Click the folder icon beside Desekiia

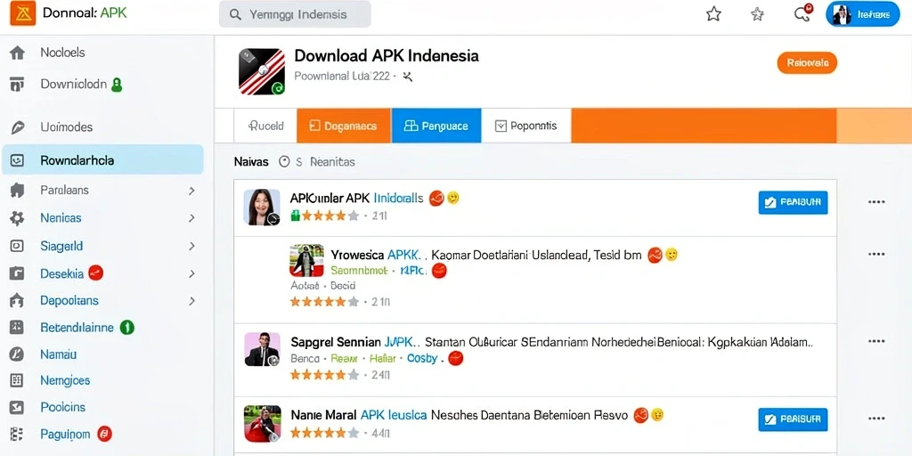(18, 273)
